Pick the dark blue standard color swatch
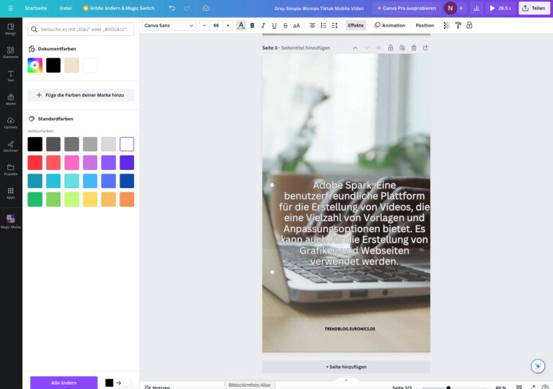Image resolution: width=553 pixels, height=389 pixels. point(127,181)
